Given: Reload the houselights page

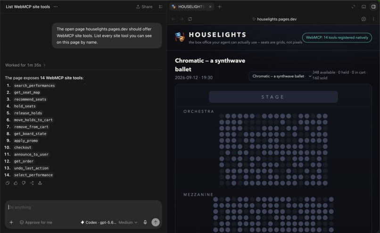Looking at the screenshot, I should pos(190,19).
